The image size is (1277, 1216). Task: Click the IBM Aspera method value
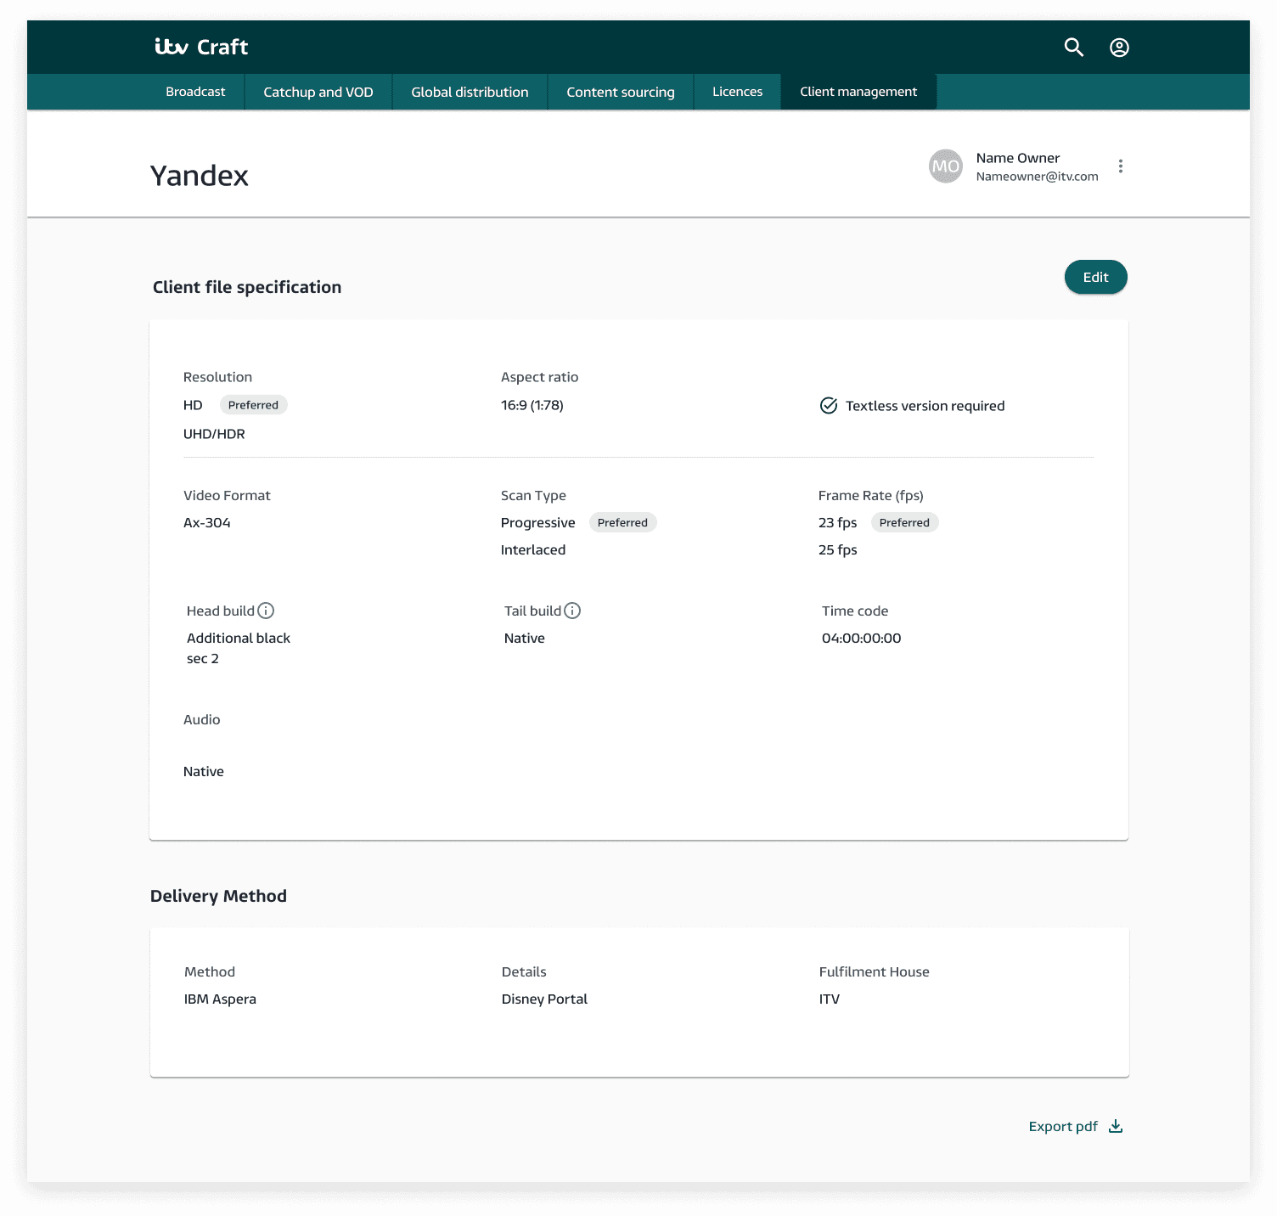point(220,999)
